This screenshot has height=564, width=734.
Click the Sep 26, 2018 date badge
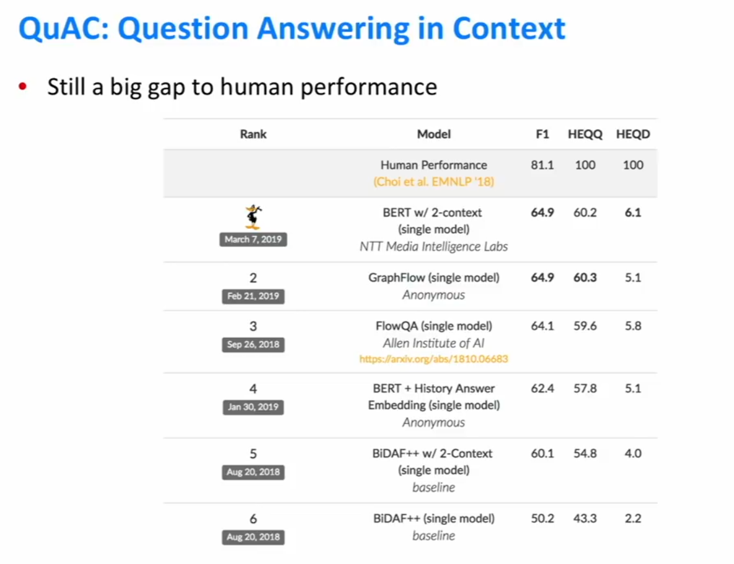coord(254,345)
